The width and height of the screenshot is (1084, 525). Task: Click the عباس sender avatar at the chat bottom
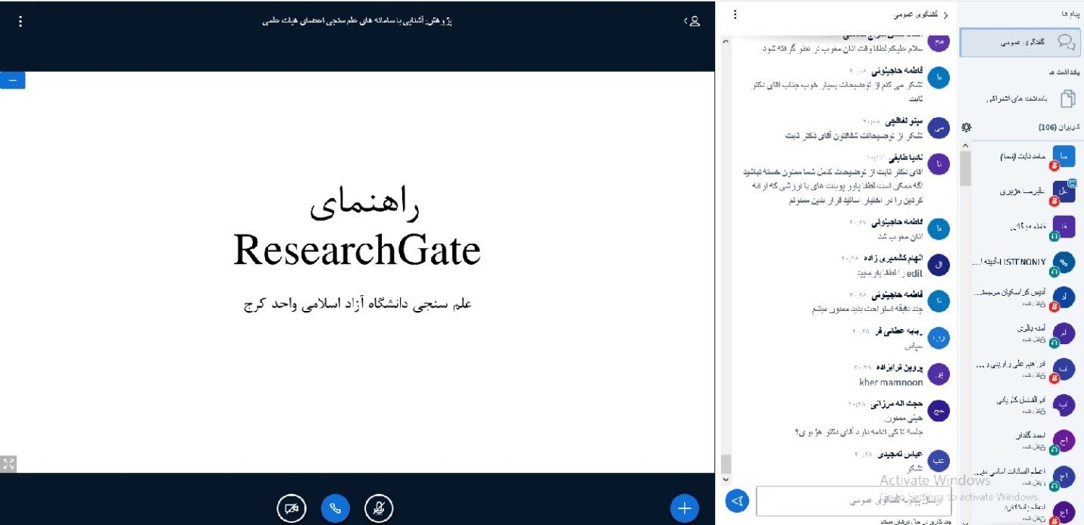pos(939,461)
